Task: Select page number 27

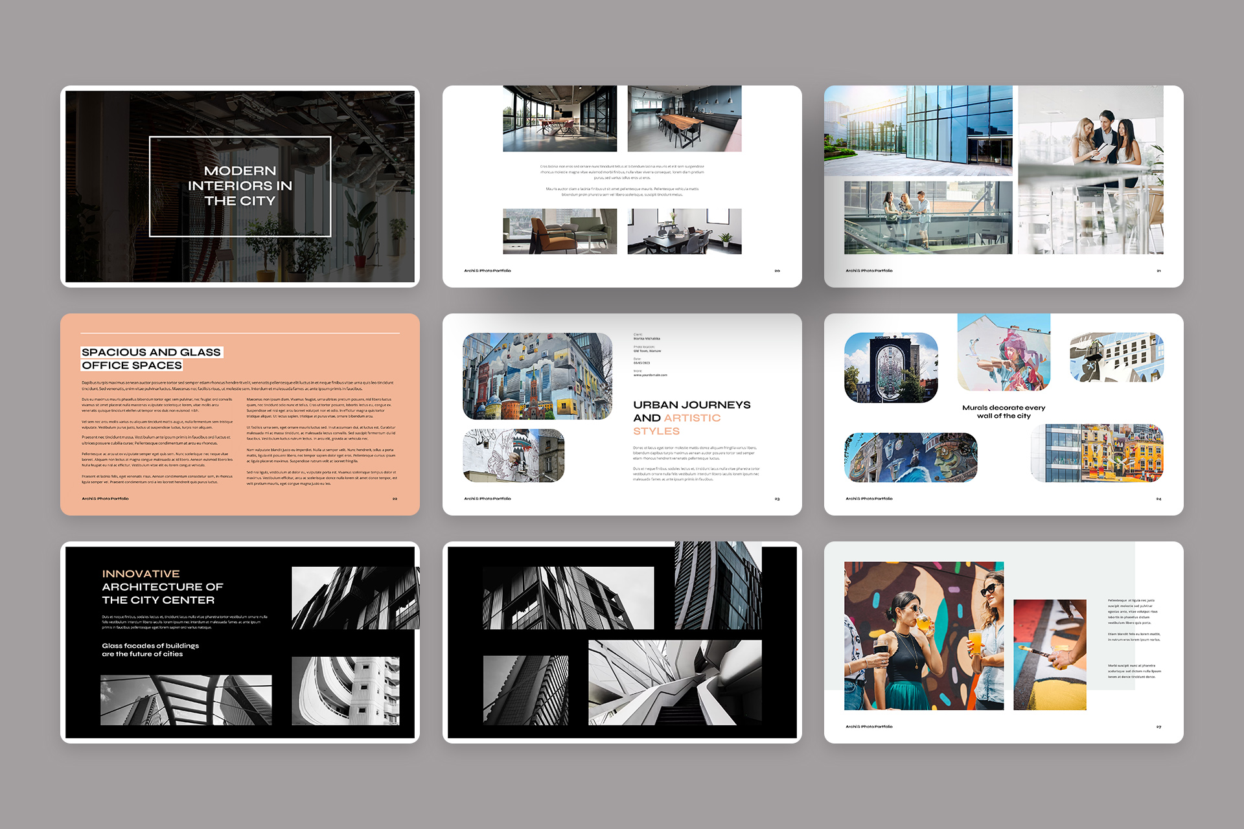Action: pyautogui.click(x=1157, y=727)
